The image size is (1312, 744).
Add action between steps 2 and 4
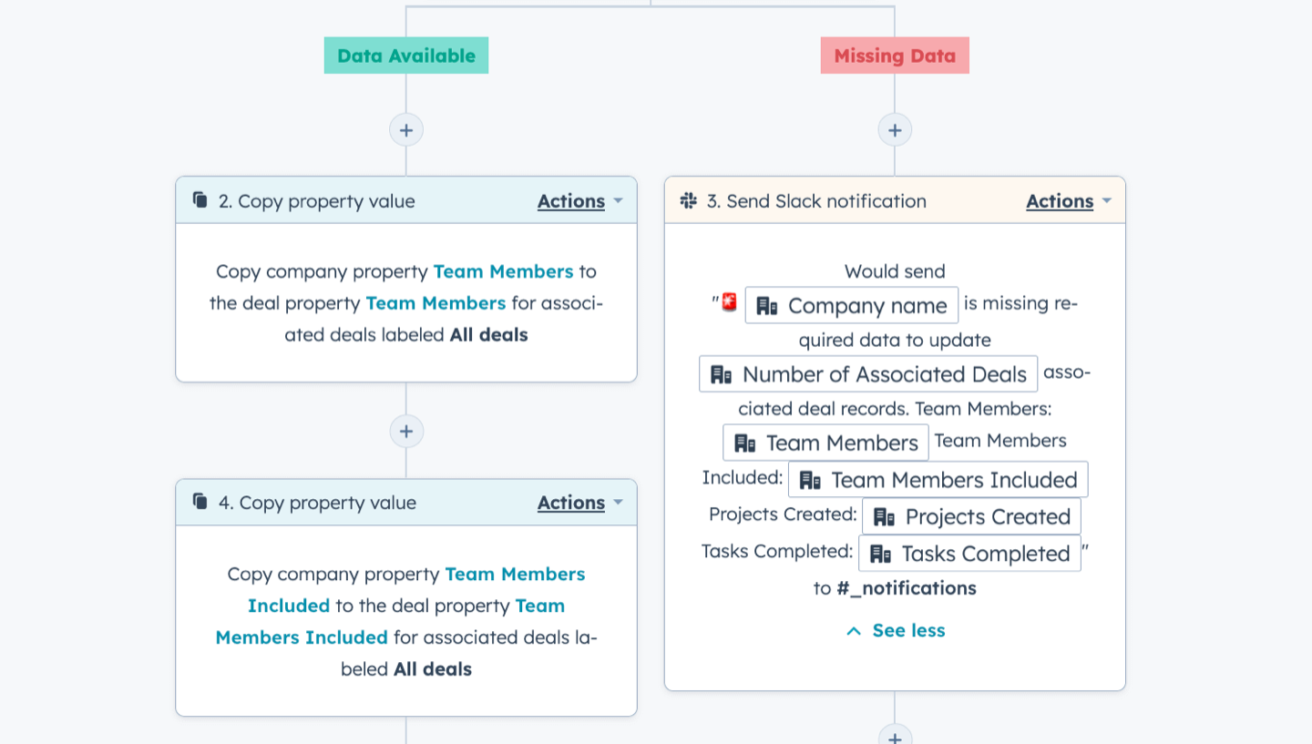tap(406, 431)
